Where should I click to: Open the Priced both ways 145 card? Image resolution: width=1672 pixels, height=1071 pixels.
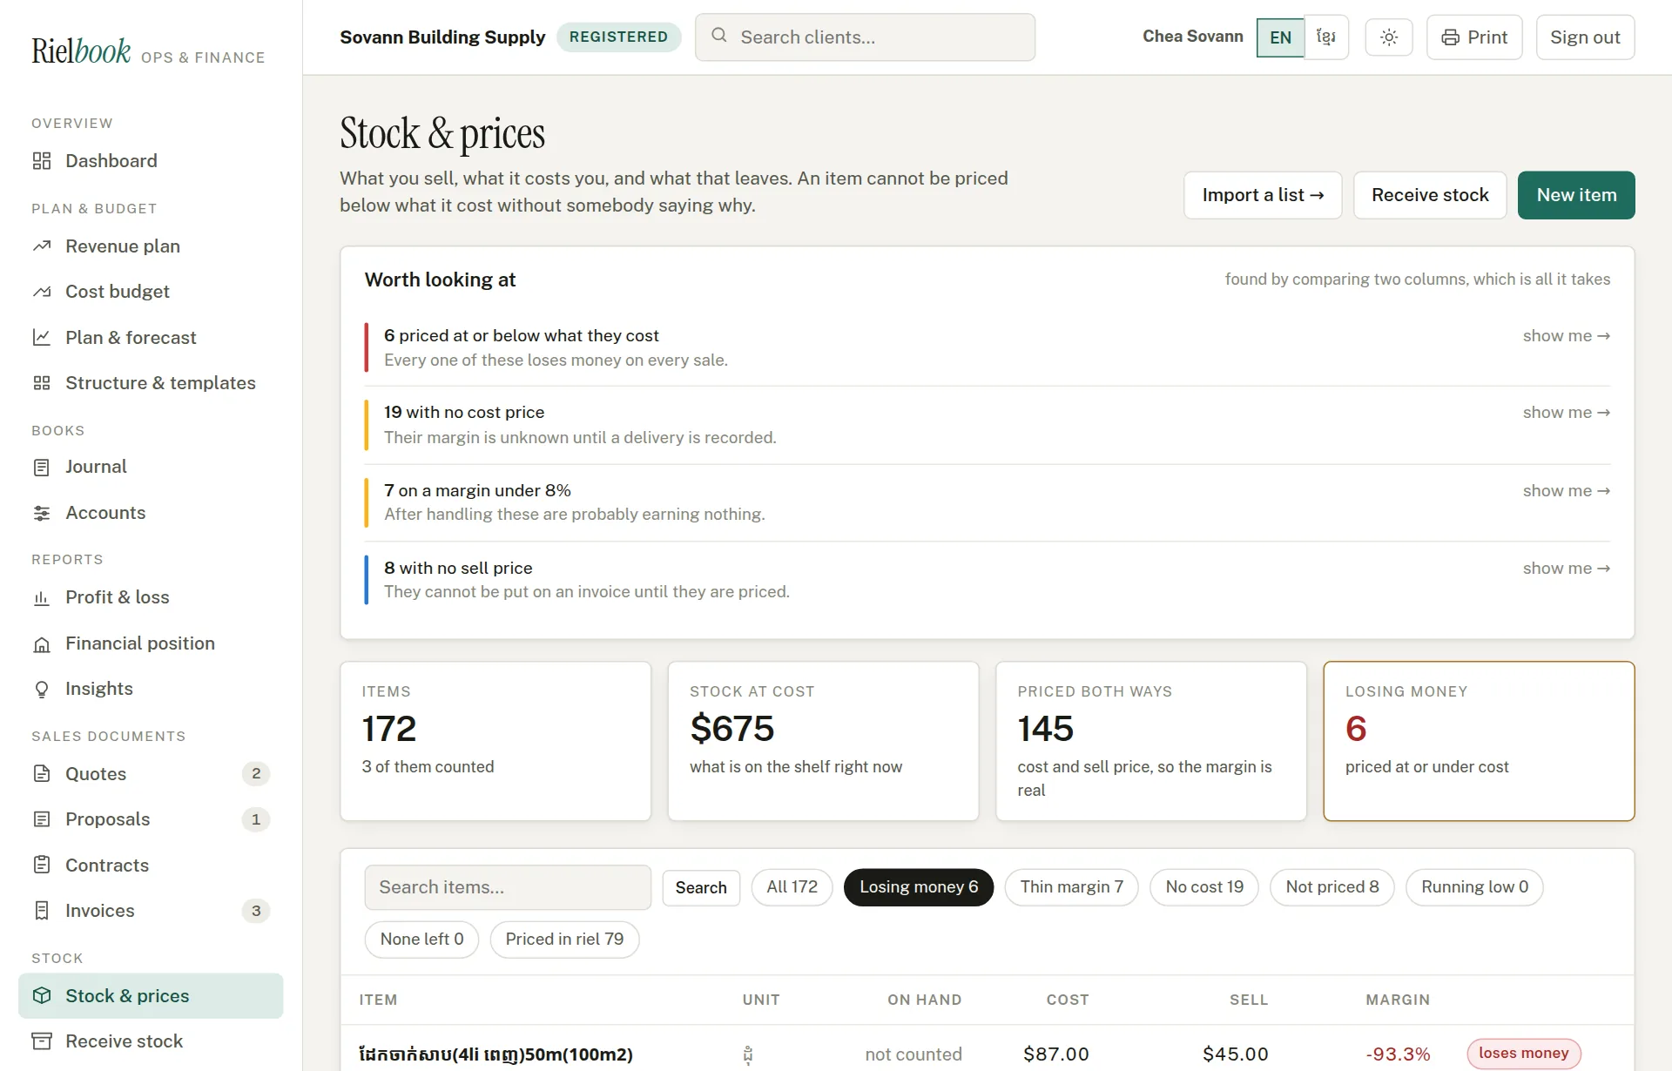1151,741
